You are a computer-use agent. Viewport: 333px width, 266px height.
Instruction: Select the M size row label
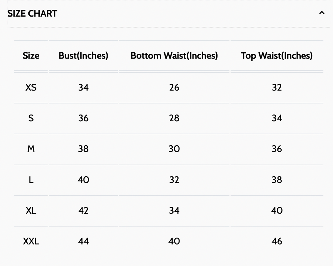[x=31, y=149]
